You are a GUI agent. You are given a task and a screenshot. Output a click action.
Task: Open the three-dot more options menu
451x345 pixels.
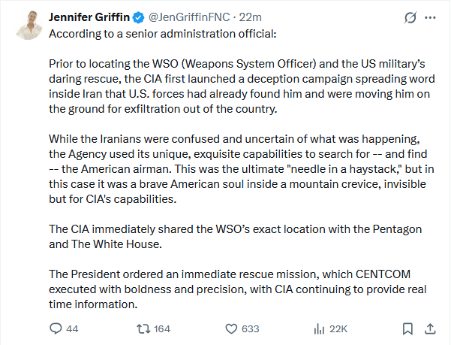click(431, 18)
